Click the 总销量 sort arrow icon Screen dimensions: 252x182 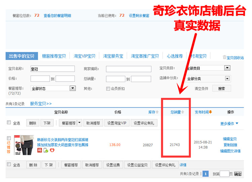click(183, 112)
